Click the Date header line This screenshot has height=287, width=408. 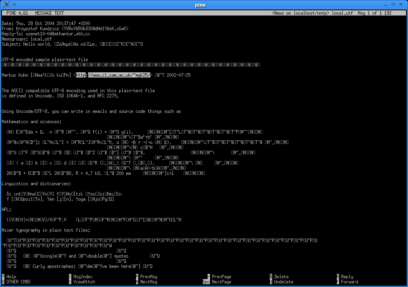[x=46, y=23]
